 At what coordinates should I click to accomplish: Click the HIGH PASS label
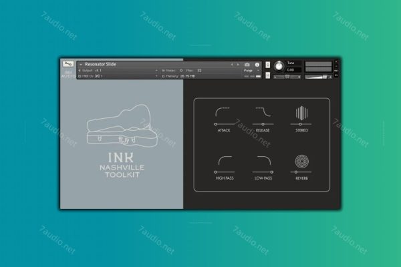[225, 178]
